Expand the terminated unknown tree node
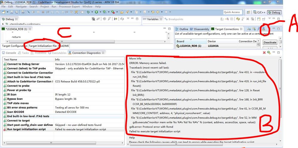Viewport: 298px width, 148px height. 3,24
